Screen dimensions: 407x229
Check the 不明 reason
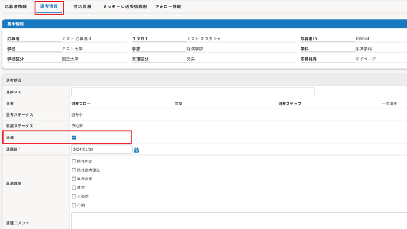click(74, 205)
